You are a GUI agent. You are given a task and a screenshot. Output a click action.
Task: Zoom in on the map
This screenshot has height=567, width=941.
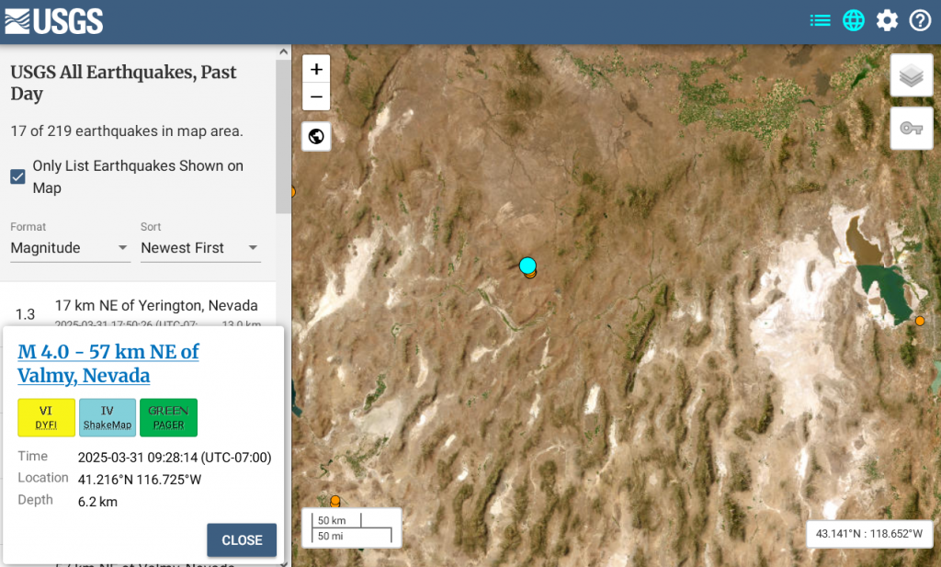316,69
